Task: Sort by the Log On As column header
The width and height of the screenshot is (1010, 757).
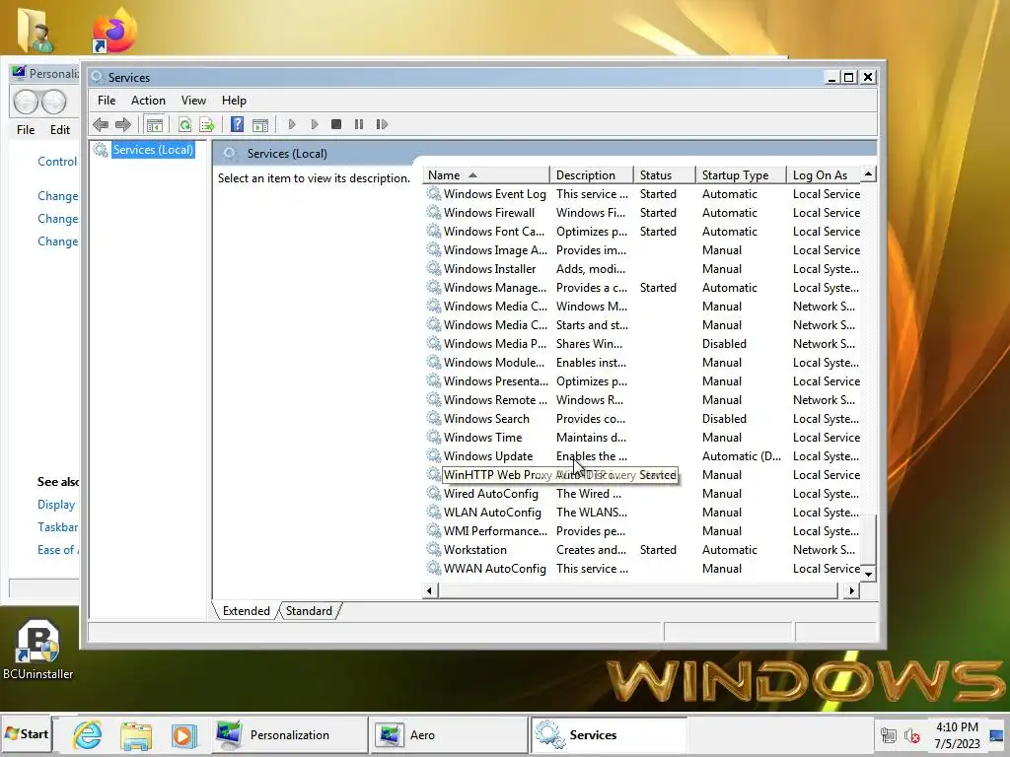Action: [824, 175]
